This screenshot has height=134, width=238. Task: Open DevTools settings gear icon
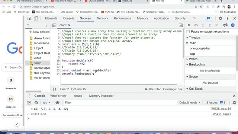220,18
